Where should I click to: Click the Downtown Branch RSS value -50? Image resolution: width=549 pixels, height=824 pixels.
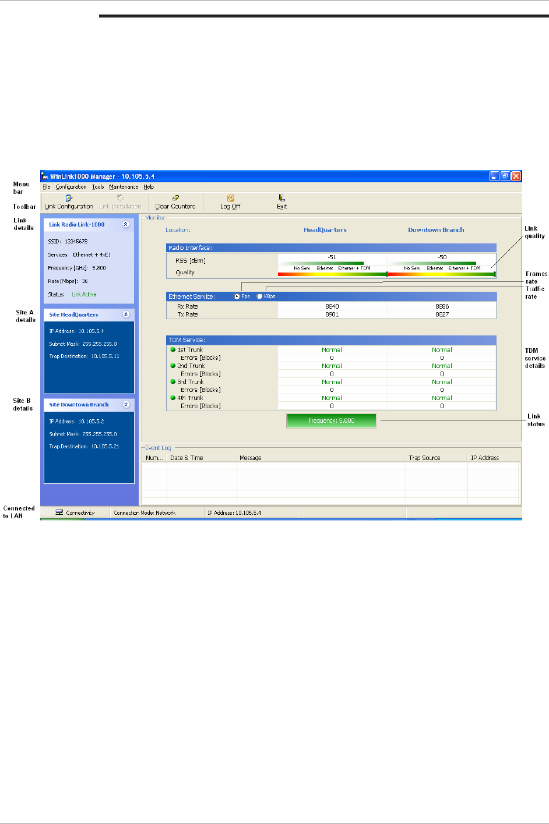tap(442, 257)
